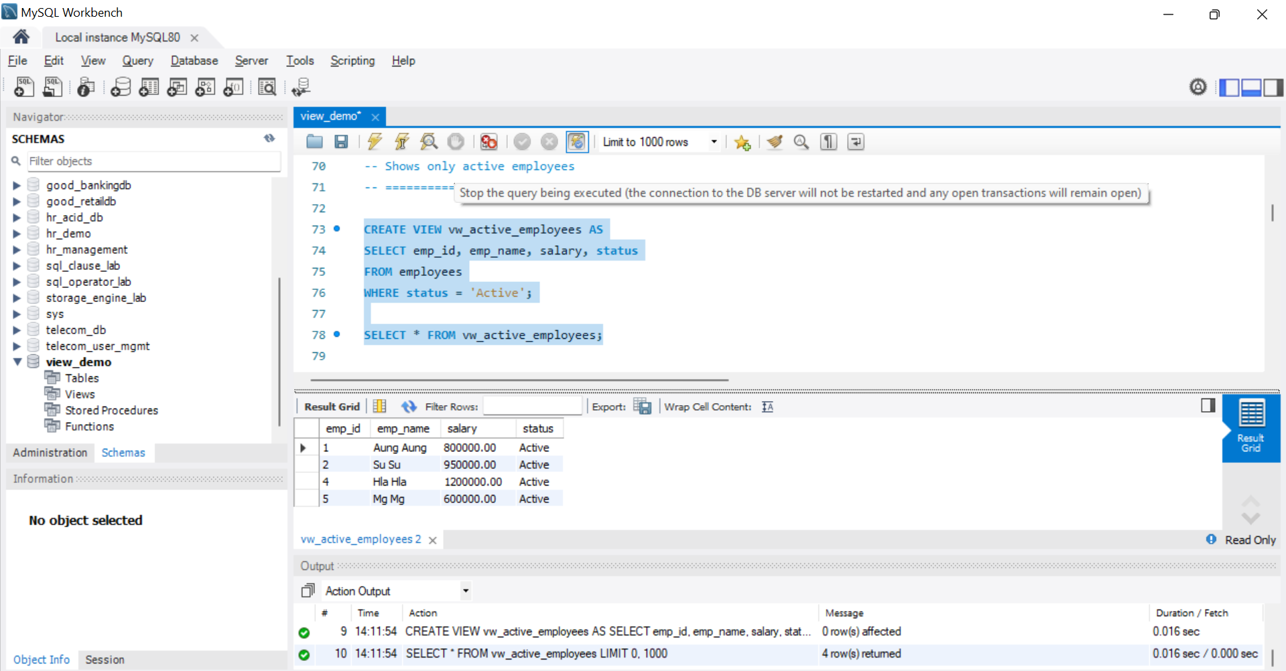Viewport: 1286px width, 671px height.
Task: Open the Query menu
Action: [137, 60]
